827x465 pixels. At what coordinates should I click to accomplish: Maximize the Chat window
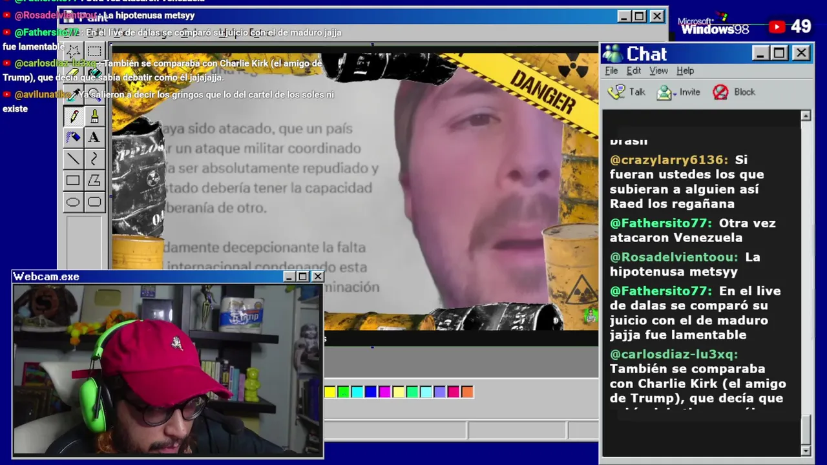[779, 53]
